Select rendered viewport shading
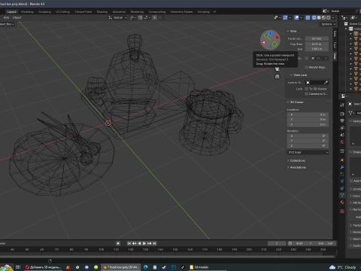 click(329, 17)
